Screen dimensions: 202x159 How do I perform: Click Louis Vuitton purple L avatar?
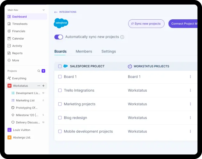point(9,130)
